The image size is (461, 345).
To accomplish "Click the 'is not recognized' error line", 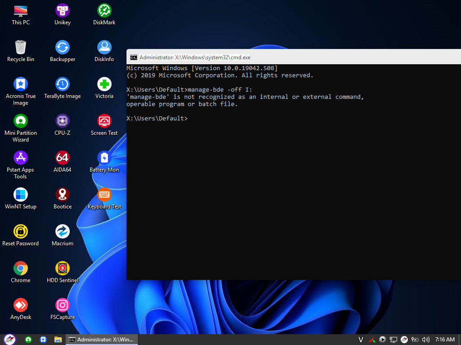I will coord(245,97).
